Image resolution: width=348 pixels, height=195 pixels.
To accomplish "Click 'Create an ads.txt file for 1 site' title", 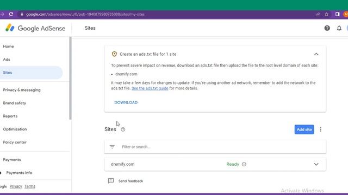I will point(148,54).
